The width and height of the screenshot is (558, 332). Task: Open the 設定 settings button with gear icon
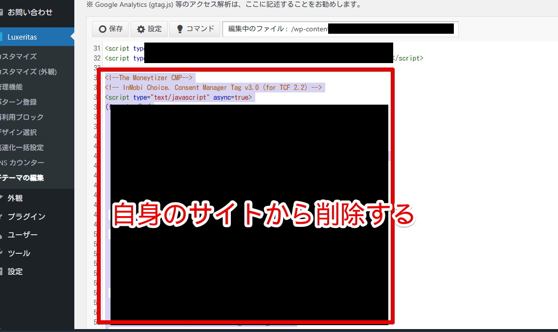pyautogui.click(x=149, y=29)
